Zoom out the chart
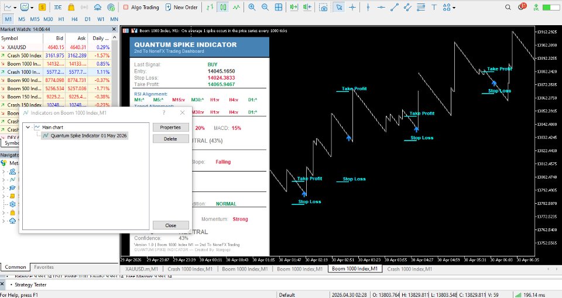The width and height of the screenshot is (562, 298). click(265, 7)
